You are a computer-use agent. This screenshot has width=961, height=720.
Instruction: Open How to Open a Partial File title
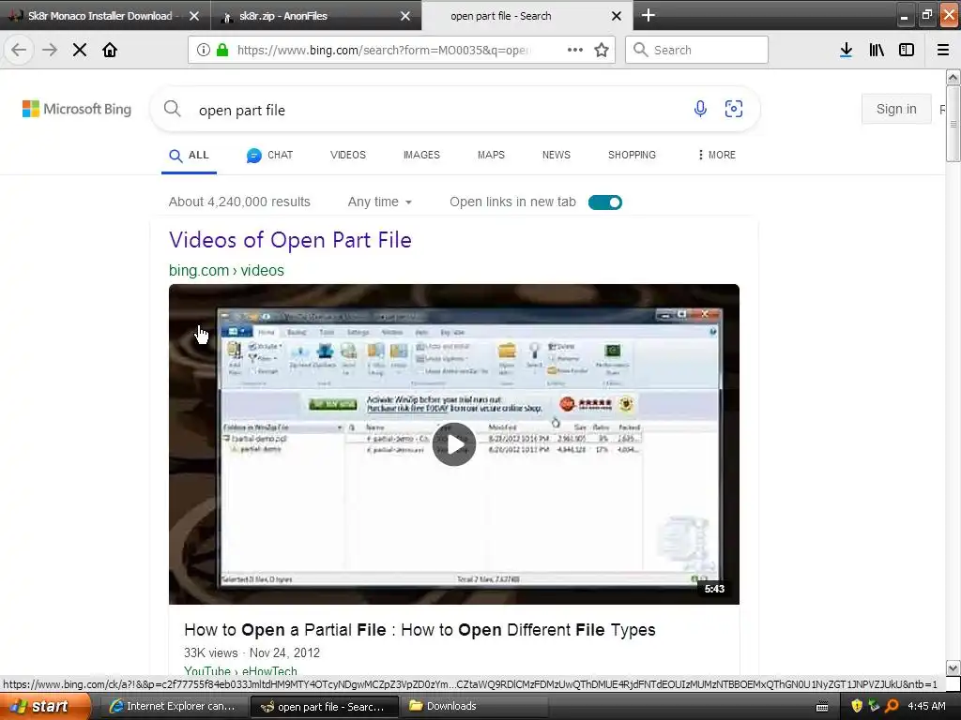pyautogui.click(x=419, y=630)
